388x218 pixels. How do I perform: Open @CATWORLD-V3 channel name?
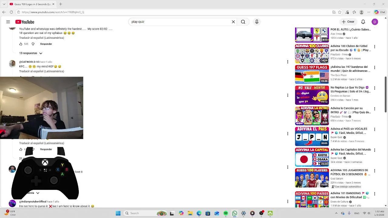tap(29, 62)
